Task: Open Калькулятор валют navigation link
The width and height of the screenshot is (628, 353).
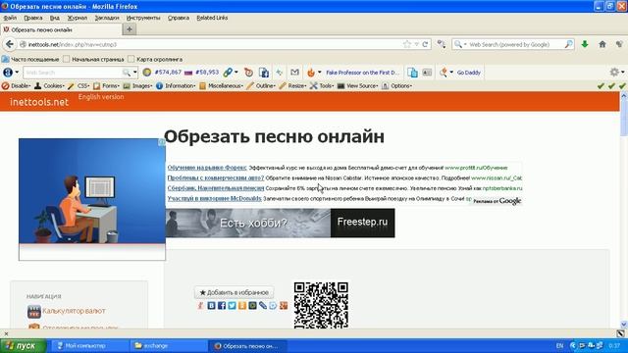Action: point(74,311)
